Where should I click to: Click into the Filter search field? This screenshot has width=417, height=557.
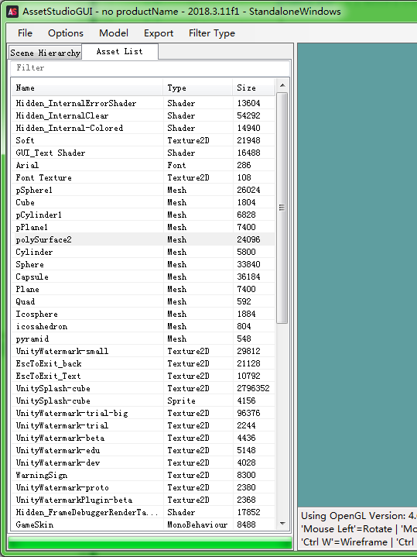tap(150, 68)
